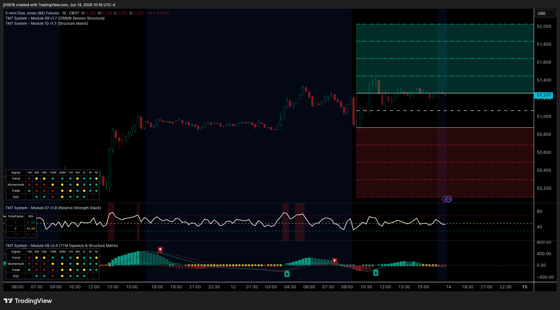560x310 pixels.
Task: Click the 51,000 price axis label
Action: click(544, 116)
